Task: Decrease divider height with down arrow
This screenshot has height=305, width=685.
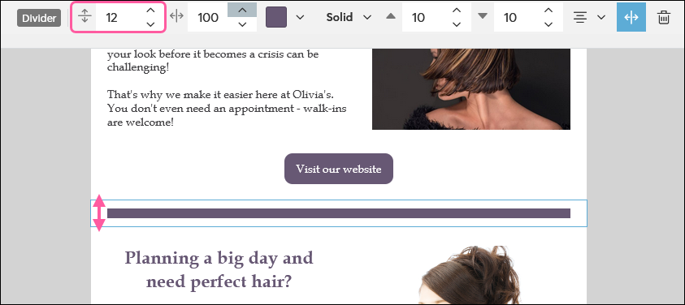Action: pyautogui.click(x=150, y=24)
